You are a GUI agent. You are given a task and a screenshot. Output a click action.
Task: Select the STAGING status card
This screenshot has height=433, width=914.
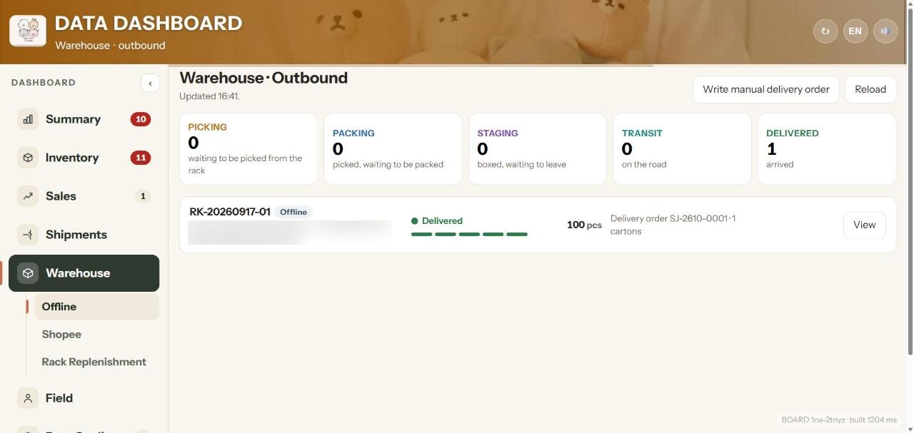click(538, 148)
